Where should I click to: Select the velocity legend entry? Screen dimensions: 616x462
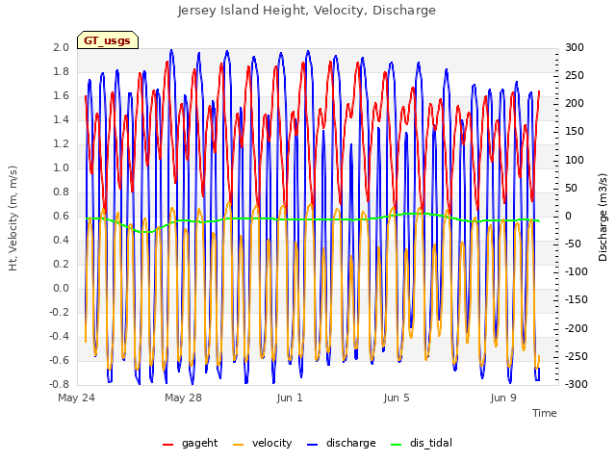click(263, 443)
